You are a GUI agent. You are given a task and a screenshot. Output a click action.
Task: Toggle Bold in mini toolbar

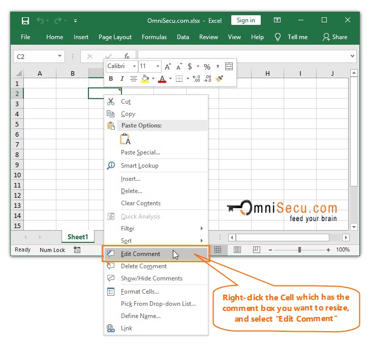111,79
